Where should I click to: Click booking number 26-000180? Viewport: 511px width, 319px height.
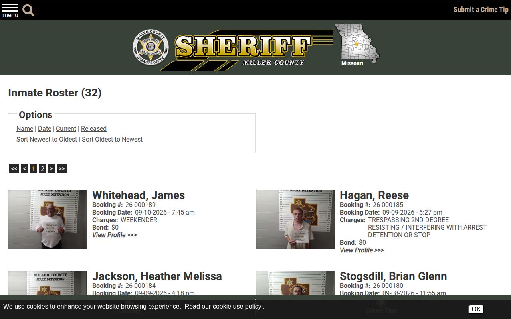point(388,286)
